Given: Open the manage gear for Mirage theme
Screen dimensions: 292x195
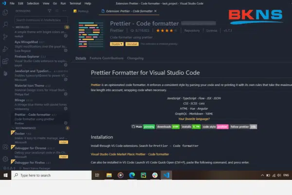Looking at the screenshot, I should coord(66,108).
